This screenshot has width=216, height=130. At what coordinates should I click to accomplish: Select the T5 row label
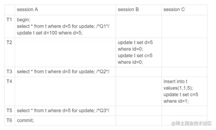click(9, 110)
